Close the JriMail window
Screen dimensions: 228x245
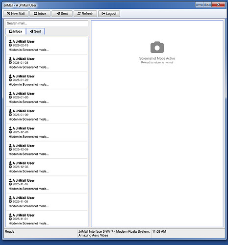218,4
